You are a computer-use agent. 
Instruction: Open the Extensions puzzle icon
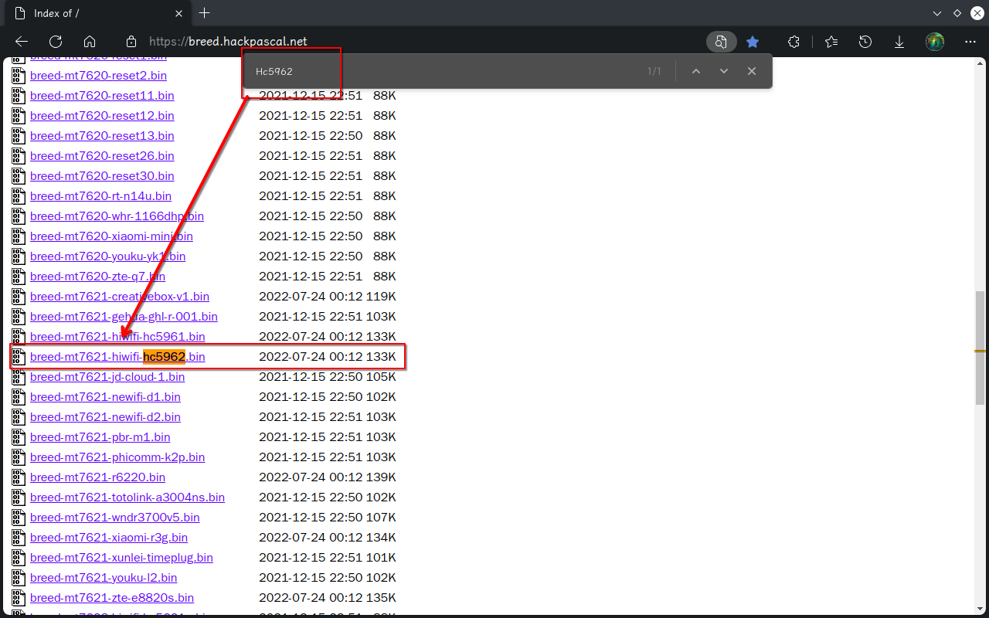pyautogui.click(x=794, y=42)
